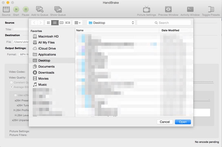Select iCloud Drive in sidebar

point(52,49)
